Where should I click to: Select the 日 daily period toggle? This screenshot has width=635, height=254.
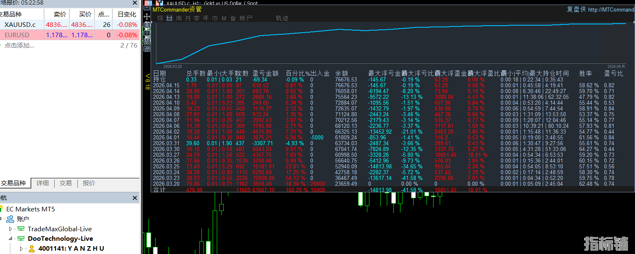[x=169, y=18]
